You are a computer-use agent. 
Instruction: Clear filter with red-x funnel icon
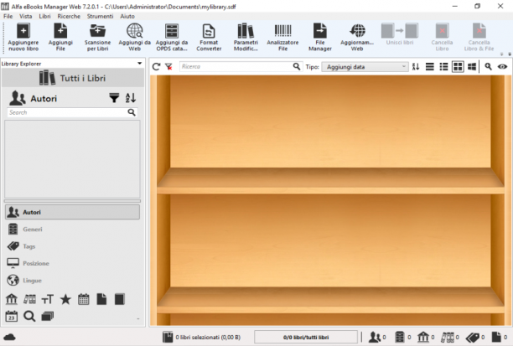tap(168, 67)
